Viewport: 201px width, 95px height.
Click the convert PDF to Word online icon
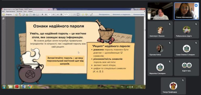click(x=16, y=14)
